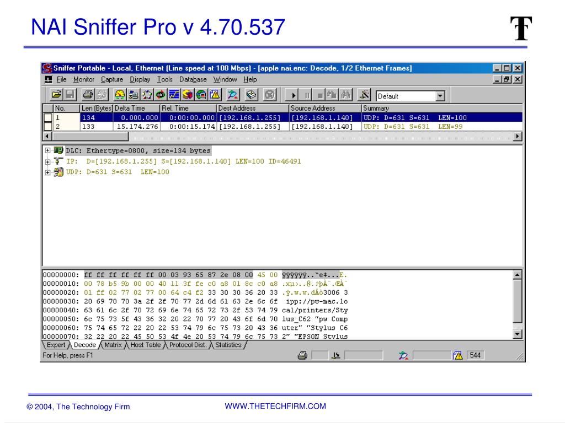Open the Host Table toolbar icon
The width and height of the screenshot is (565, 423).
point(134,95)
